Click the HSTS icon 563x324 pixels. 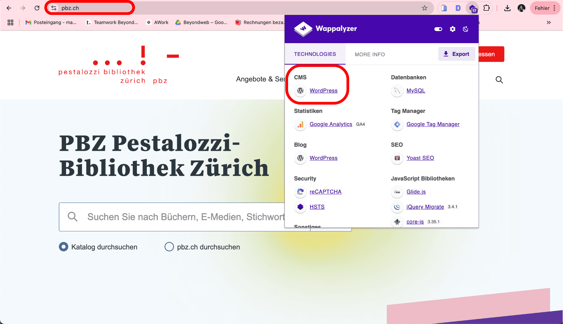click(x=300, y=207)
